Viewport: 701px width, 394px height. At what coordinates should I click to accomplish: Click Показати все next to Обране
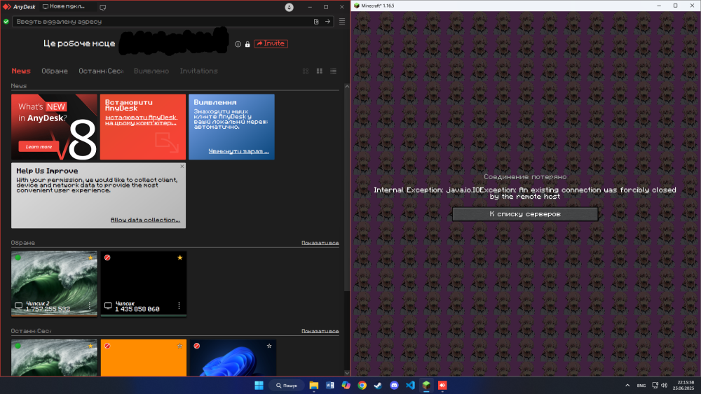(320, 243)
